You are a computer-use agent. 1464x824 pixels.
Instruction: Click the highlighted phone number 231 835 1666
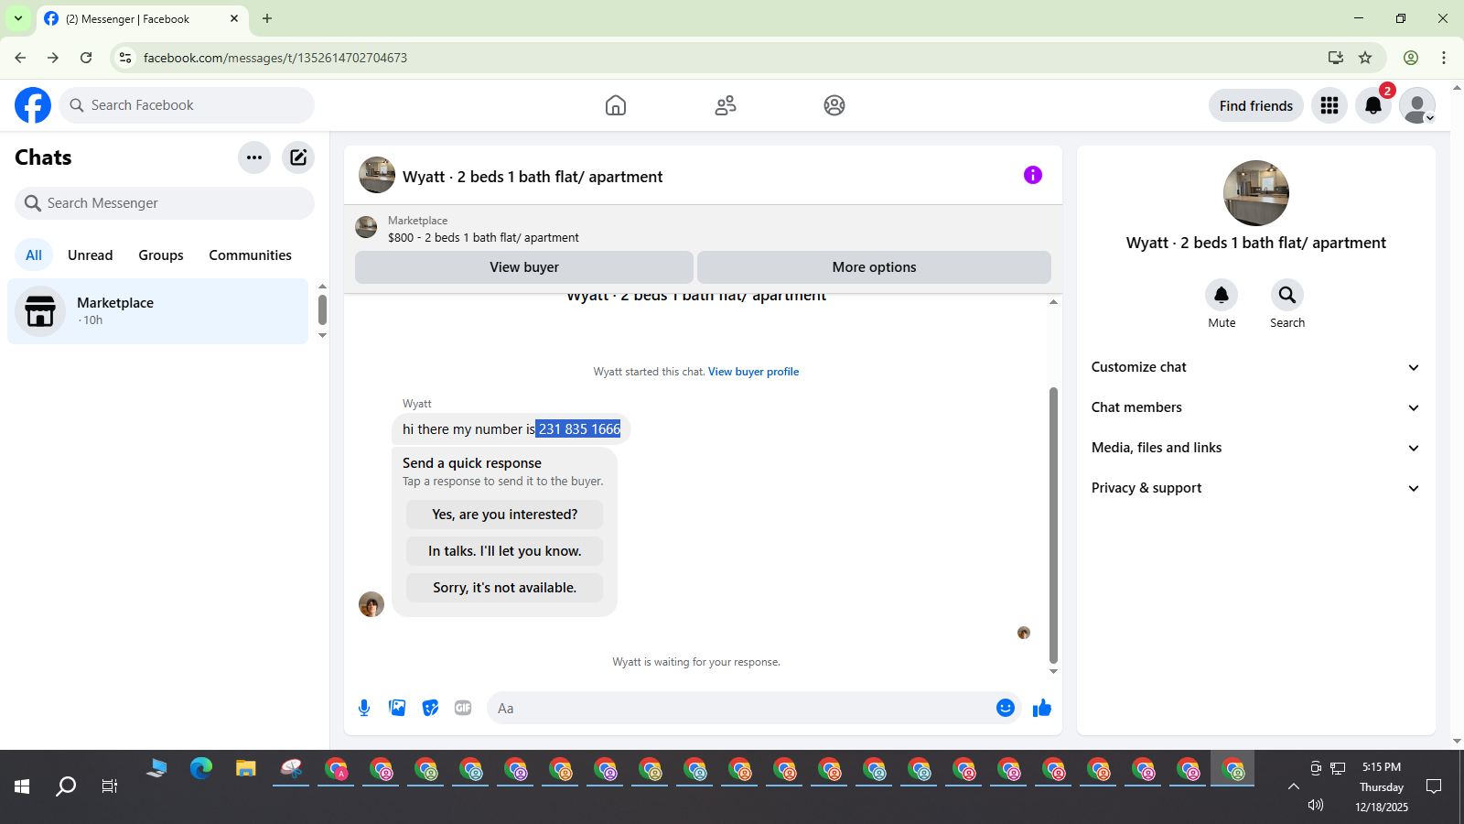[578, 429]
